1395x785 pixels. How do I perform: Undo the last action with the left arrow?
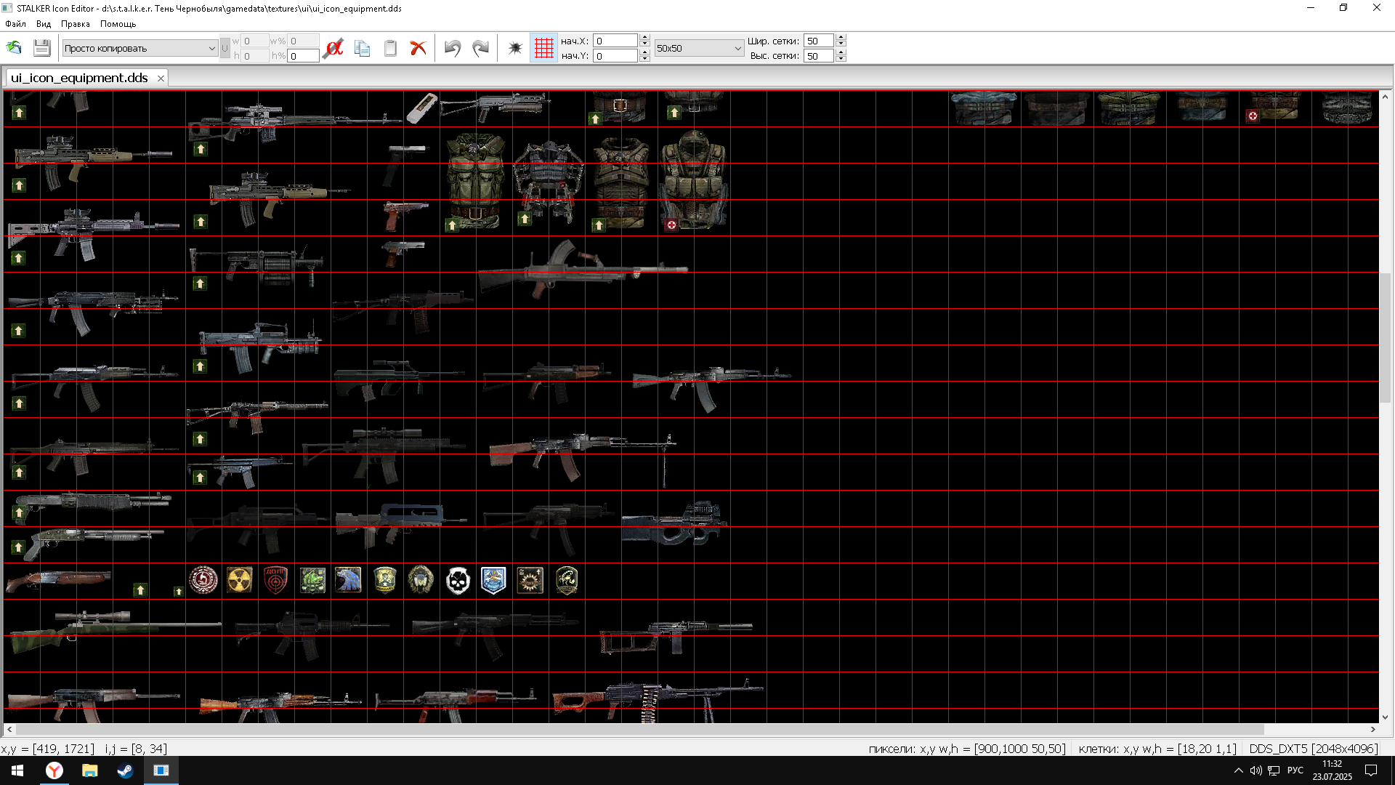[453, 48]
